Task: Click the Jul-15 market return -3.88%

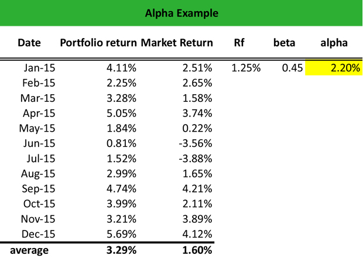Action: (193, 159)
